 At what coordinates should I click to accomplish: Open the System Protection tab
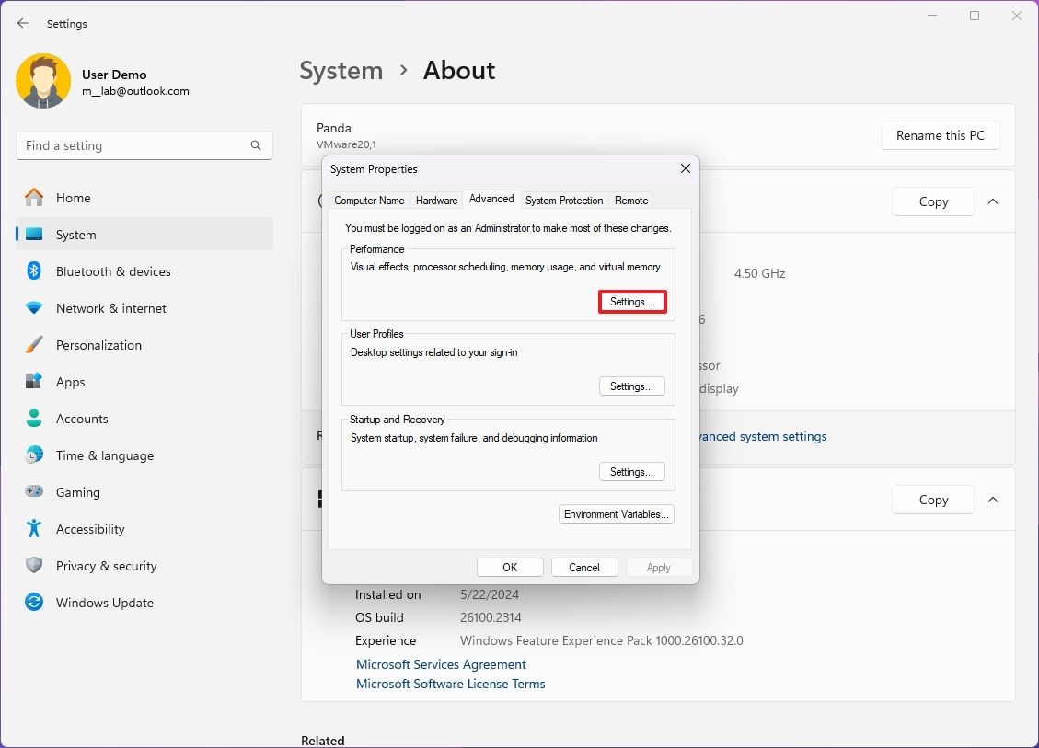[564, 200]
